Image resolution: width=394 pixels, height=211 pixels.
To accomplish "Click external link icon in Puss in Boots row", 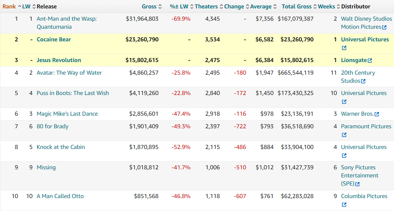I will (x=344, y=102).
